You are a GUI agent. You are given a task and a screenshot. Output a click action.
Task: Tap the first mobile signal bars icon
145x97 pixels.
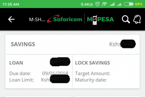[112, 4]
